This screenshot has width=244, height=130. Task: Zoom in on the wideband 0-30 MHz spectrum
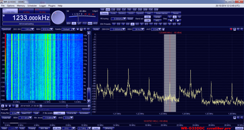(238, 118)
